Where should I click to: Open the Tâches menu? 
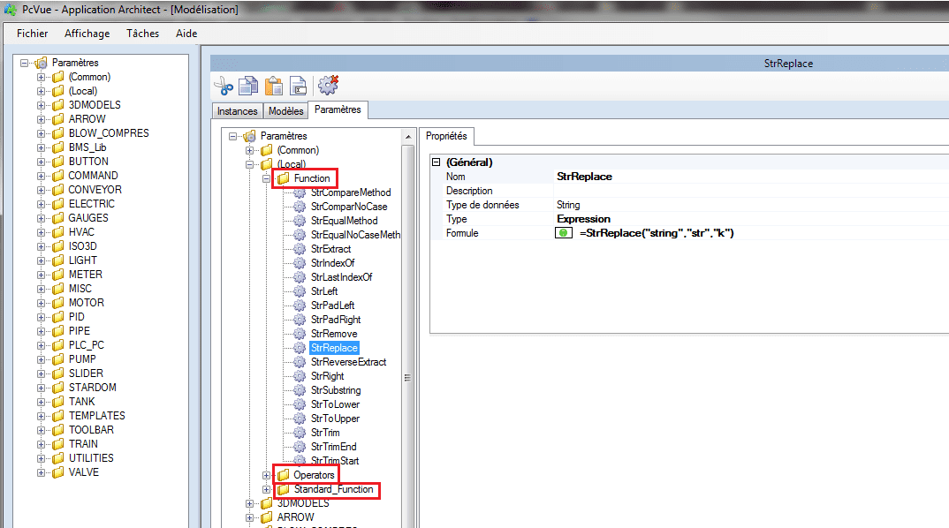(x=142, y=33)
